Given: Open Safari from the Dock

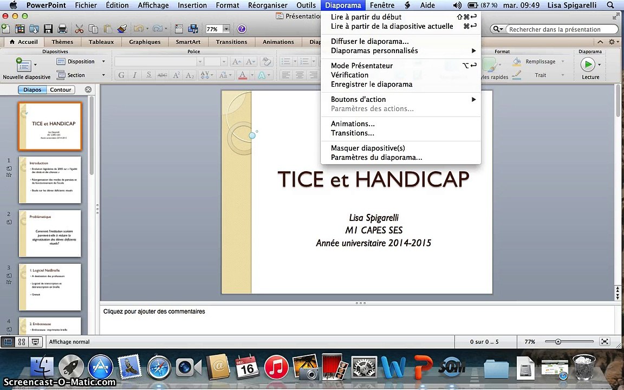Looking at the screenshot, I should click(159, 367).
